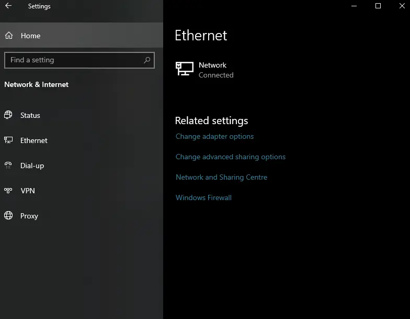Open the Status page
The image size is (410, 319).
click(x=82, y=115)
